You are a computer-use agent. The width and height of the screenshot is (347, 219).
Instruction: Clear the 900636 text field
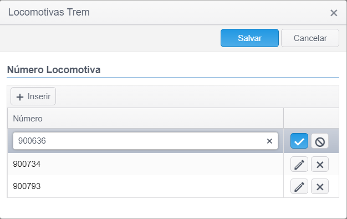[x=269, y=141]
